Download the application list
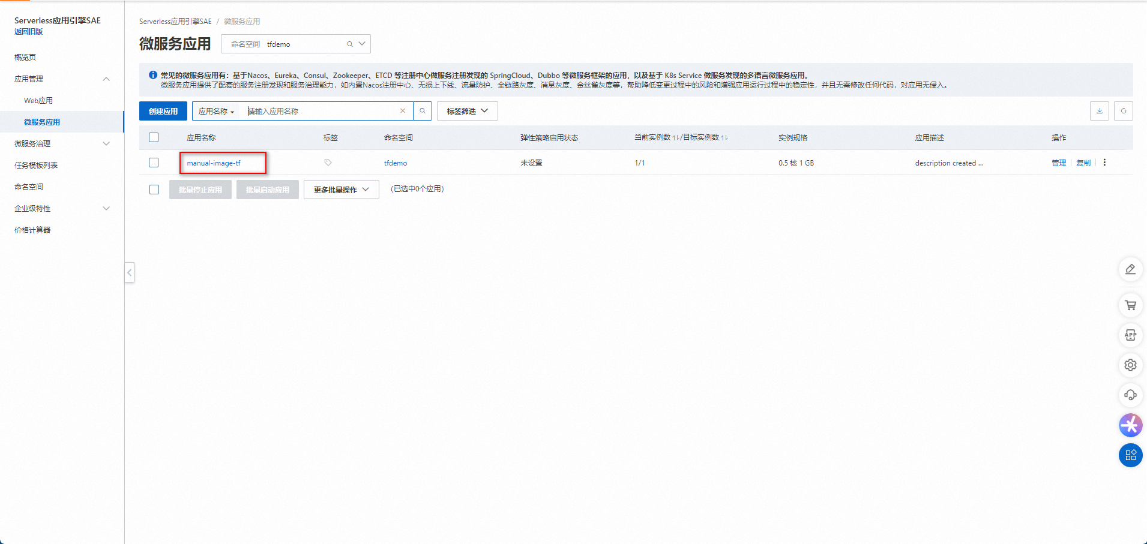 point(1099,111)
